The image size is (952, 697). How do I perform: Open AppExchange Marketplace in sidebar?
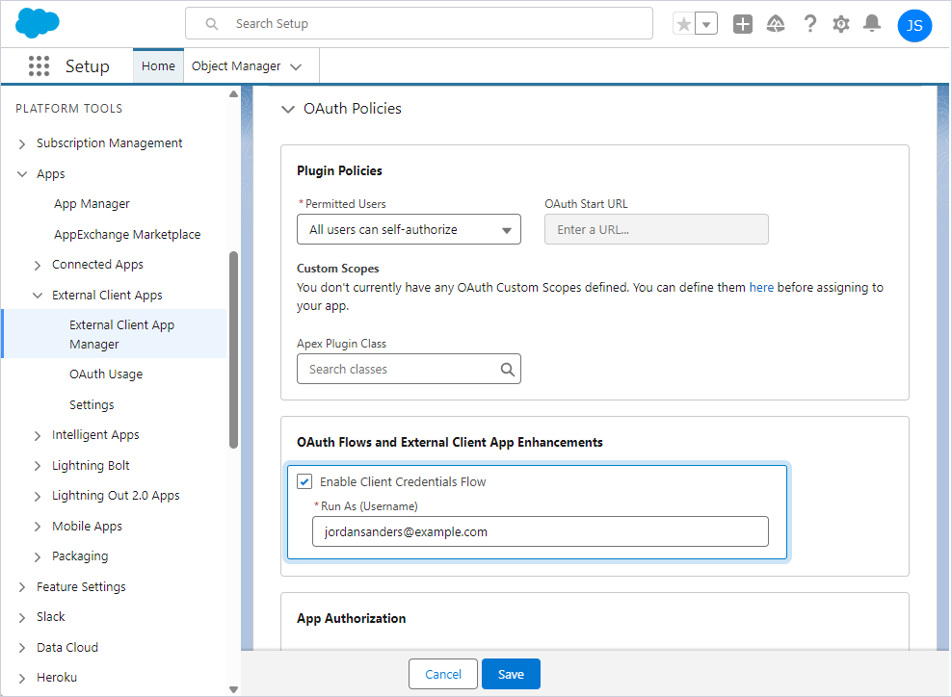tap(127, 234)
